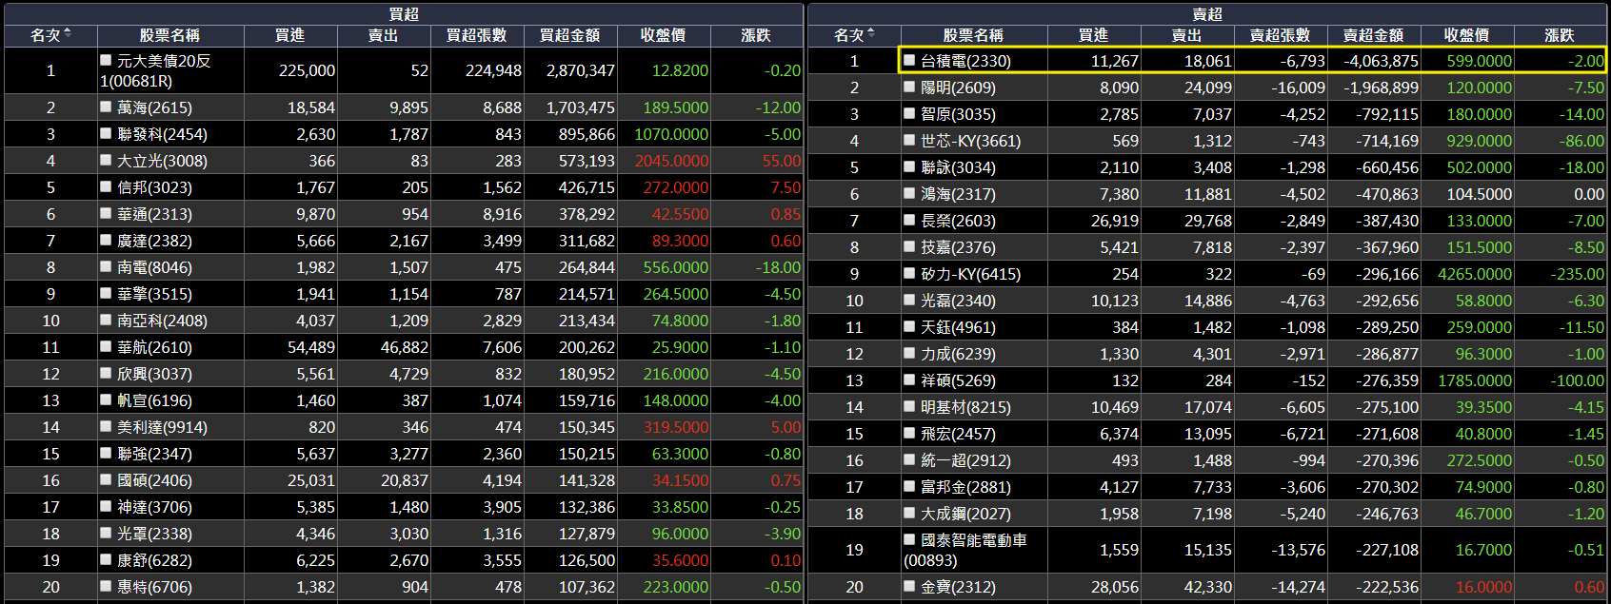Select buy amount 2,870,347 cell
The height and width of the screenshot is (604, 1611).
(570, 70)
